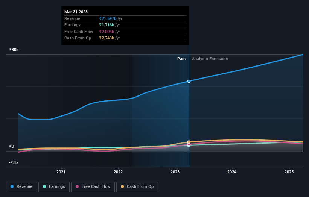Viewport: 309px width, 197px height.
Task: Click the orange Cash From Op data point
Action: click(189, 142)
